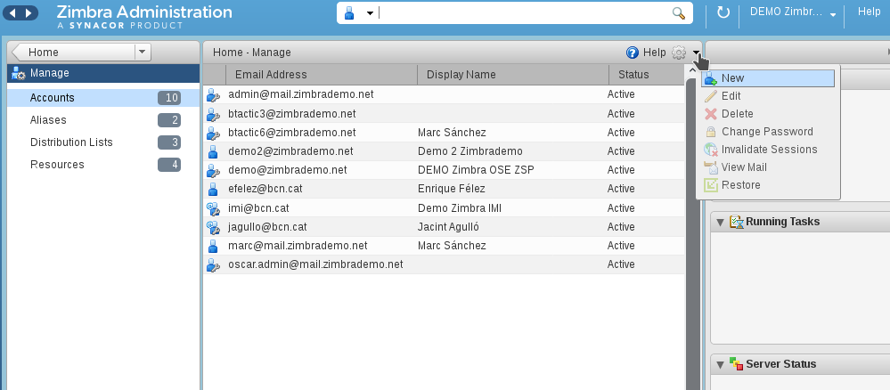Select the Jacint Agulló display name cell
The width and height of the screenshot is (890, 390).
(448, 226)
